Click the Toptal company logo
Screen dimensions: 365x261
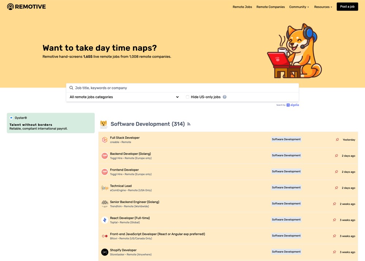coord(105,220)
